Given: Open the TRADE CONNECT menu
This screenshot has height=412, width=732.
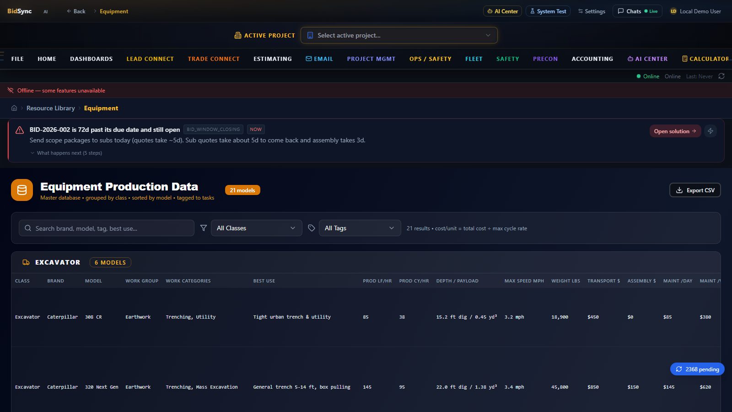Looking at the screenshot, I should [214, 59].
